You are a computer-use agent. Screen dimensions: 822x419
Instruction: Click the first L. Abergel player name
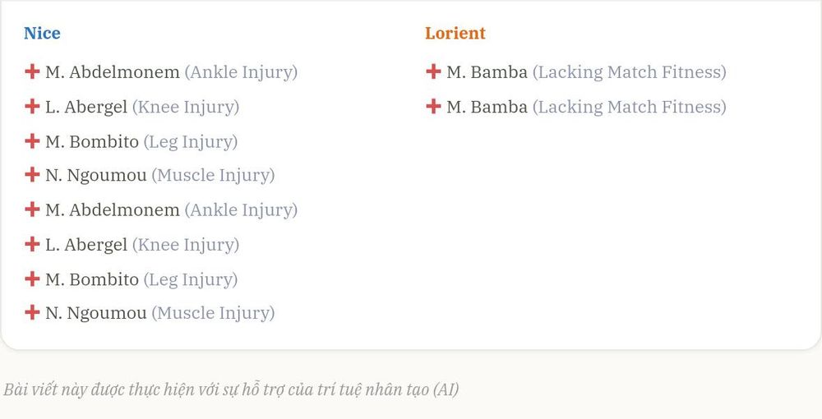86,108
